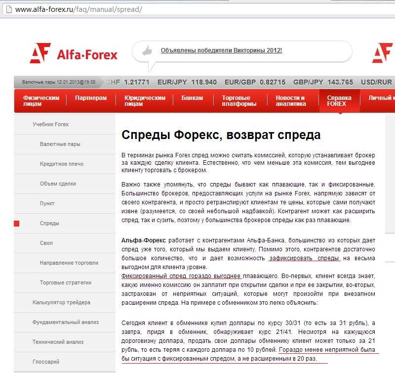Open the Партнерам menu

pyautogui.click(x=91, y=98)
